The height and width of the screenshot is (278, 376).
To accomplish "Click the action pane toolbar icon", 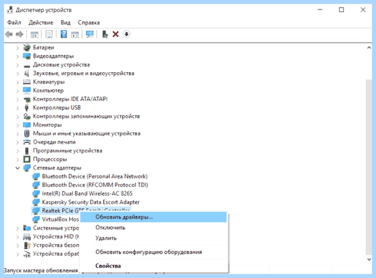I will (x=75, y=35).
